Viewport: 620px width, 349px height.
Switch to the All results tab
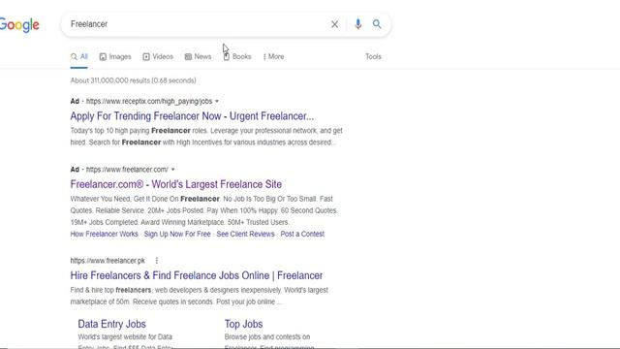pos(79,56)
